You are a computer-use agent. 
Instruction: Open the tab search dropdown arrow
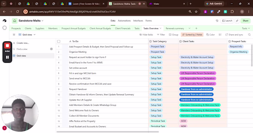pyautogui.click(x=3, y=4)
